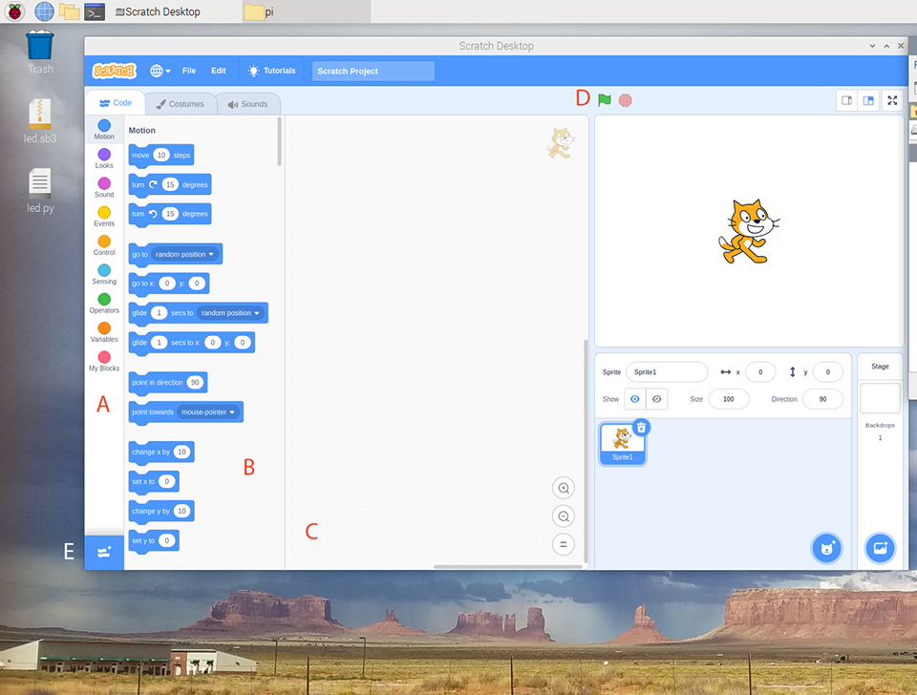
Task: Open the Edit menu
Action: [218, 71]
